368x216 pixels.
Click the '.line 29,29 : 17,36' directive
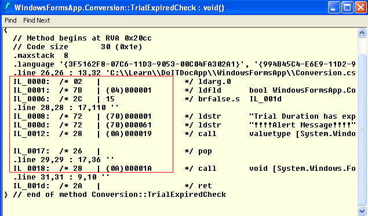pos(63,160)
